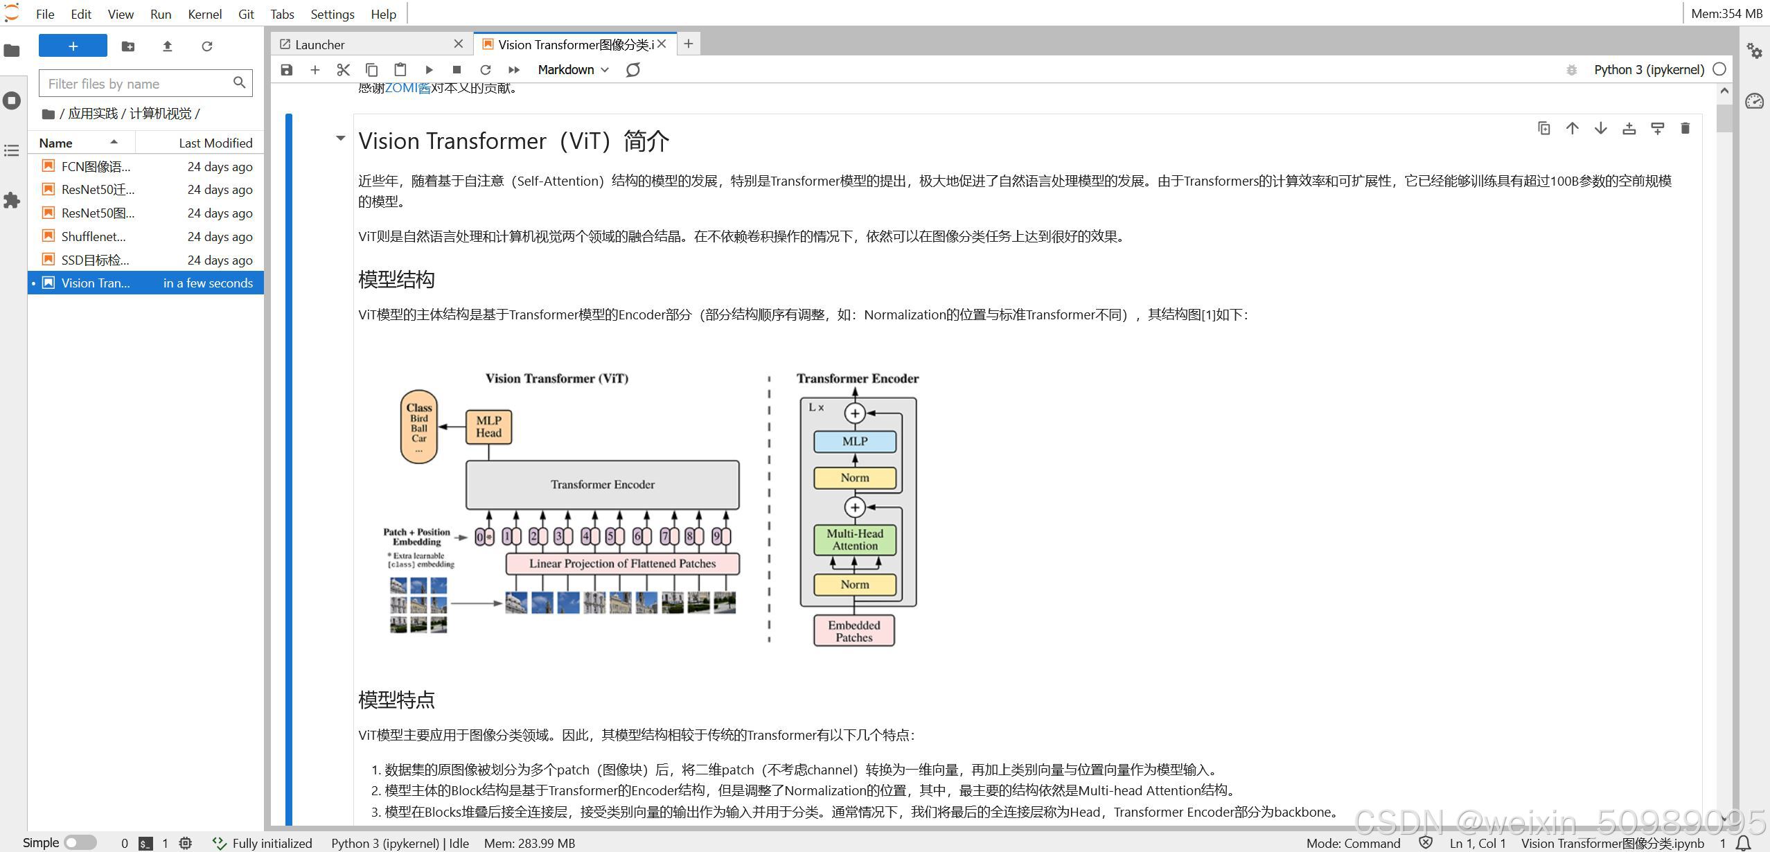Open the File Browser sidebar panel
Image resolution: width=1770 pixels, height=852 pixels.
click(12, 51)
